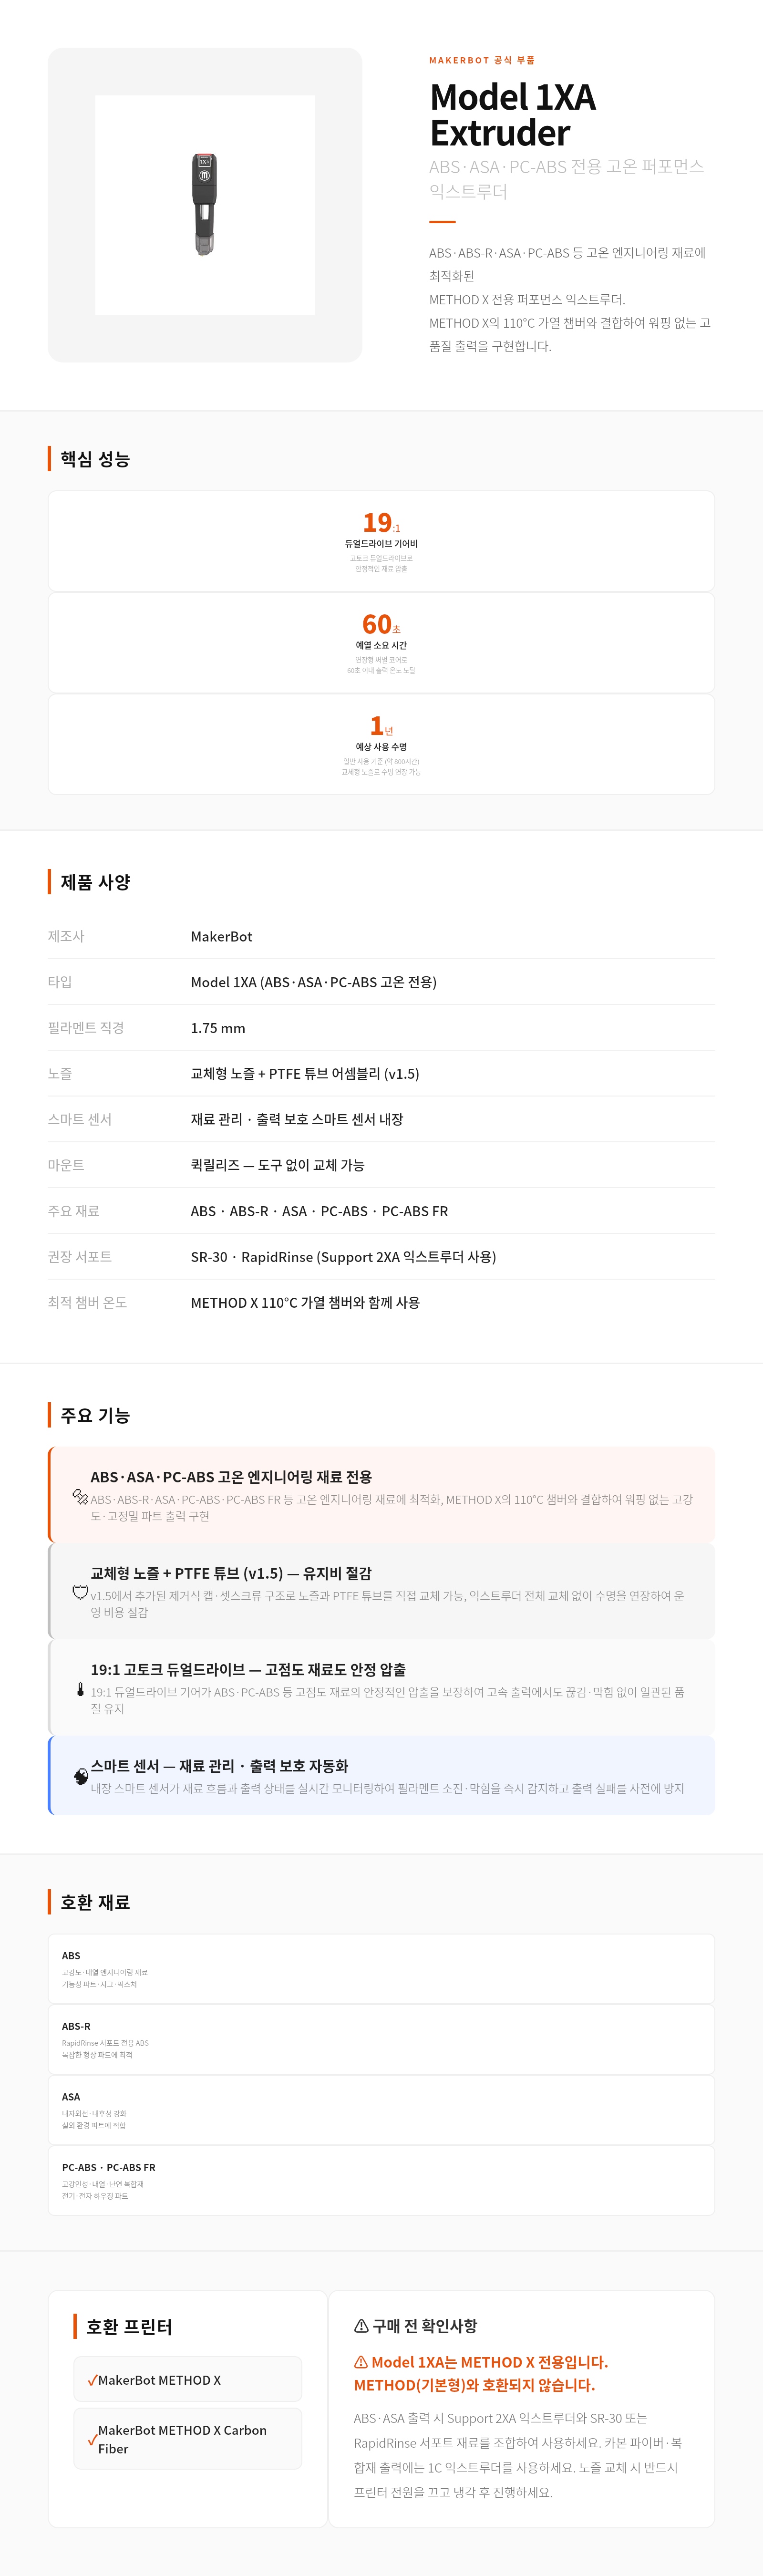
Task: Open the ABS compatible material card
Action: [x=381, y=1969]
